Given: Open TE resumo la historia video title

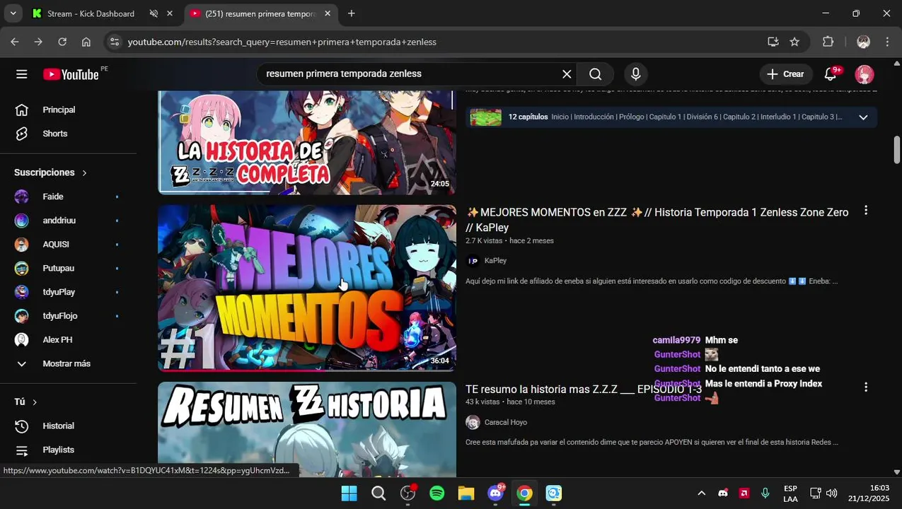Looking at the screenshot, I should [584, 390].
